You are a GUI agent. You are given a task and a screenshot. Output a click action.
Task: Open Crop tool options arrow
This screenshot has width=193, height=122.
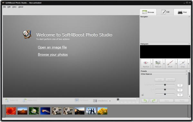[x=188, y=64]
